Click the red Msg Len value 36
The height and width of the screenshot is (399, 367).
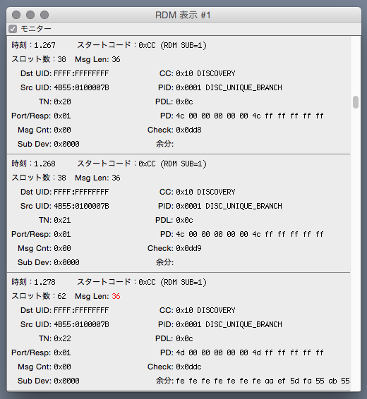pos(116,296)
